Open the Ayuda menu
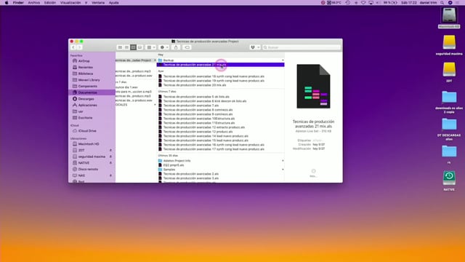465x262 pixels. (x=113, y=3)
